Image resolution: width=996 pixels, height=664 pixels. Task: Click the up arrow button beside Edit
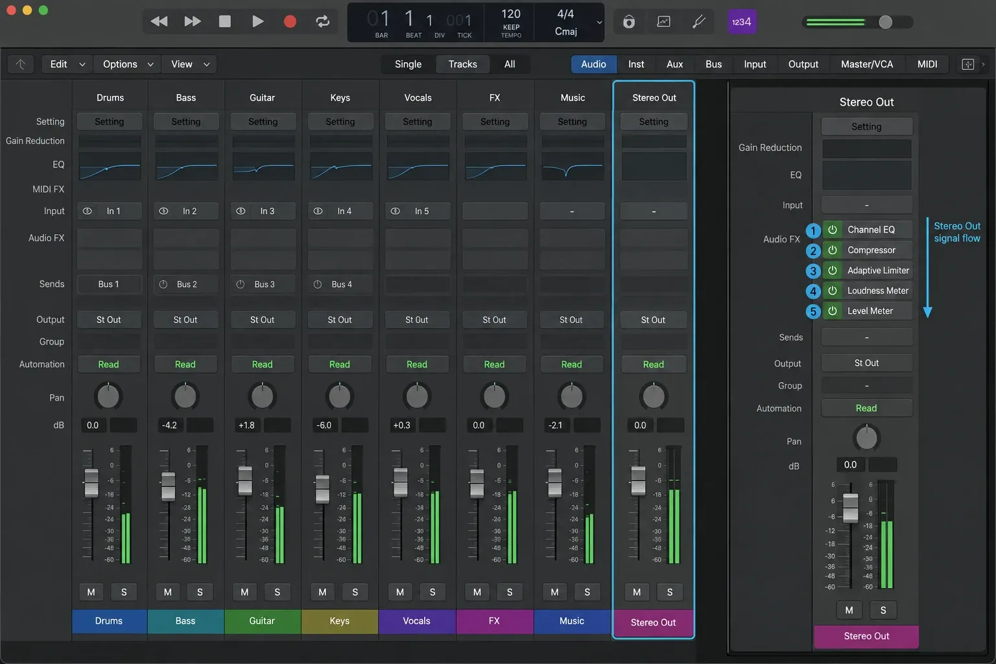[x=21, y=64]
